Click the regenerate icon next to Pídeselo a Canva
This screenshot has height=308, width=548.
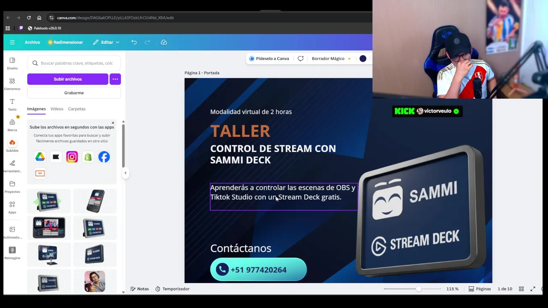point(301,59)
